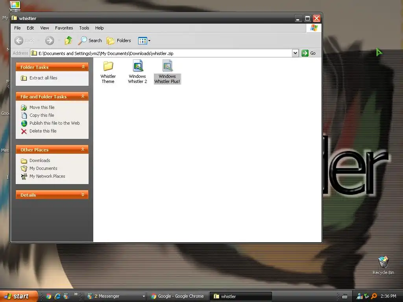Click the whistler taskbar button

[240, 296]
